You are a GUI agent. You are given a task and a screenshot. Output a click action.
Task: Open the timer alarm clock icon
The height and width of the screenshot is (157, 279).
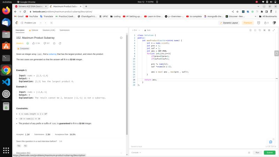click(x=258, y=23)
